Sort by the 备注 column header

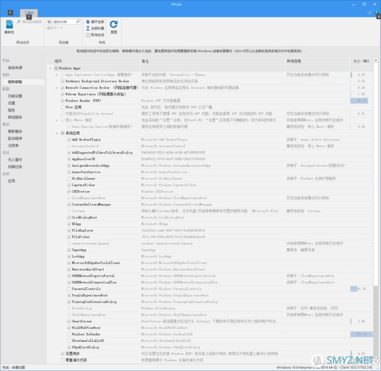212,61
